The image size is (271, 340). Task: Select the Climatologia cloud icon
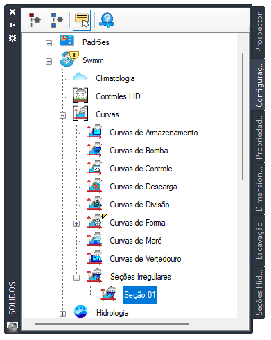click(x=80, y=78)
